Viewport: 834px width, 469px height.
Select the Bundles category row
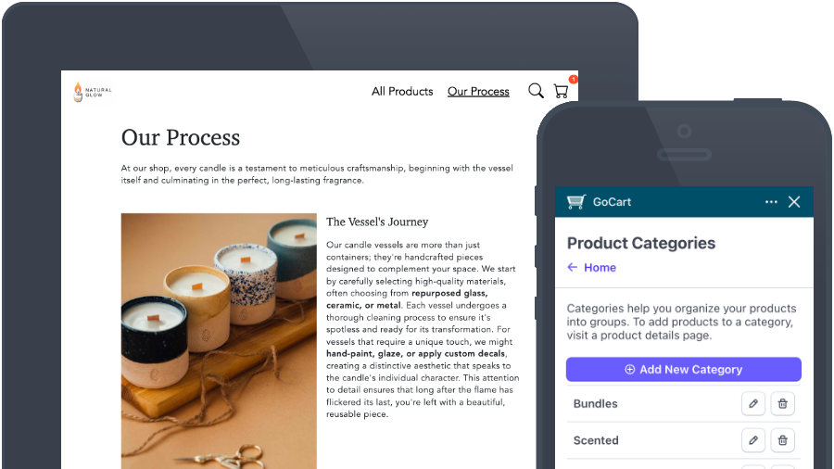[684, 403]
